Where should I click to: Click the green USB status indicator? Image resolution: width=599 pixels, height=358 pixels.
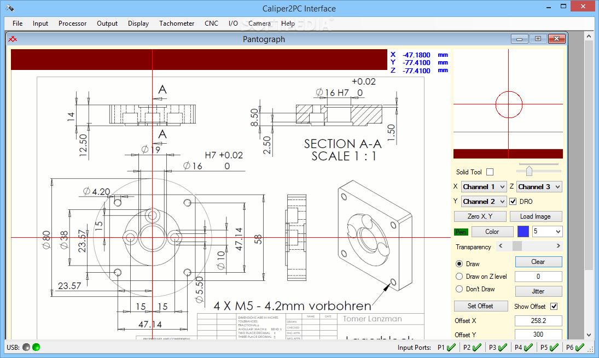point(36,347)
